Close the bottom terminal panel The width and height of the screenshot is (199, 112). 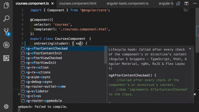click(x=195, y=94)
